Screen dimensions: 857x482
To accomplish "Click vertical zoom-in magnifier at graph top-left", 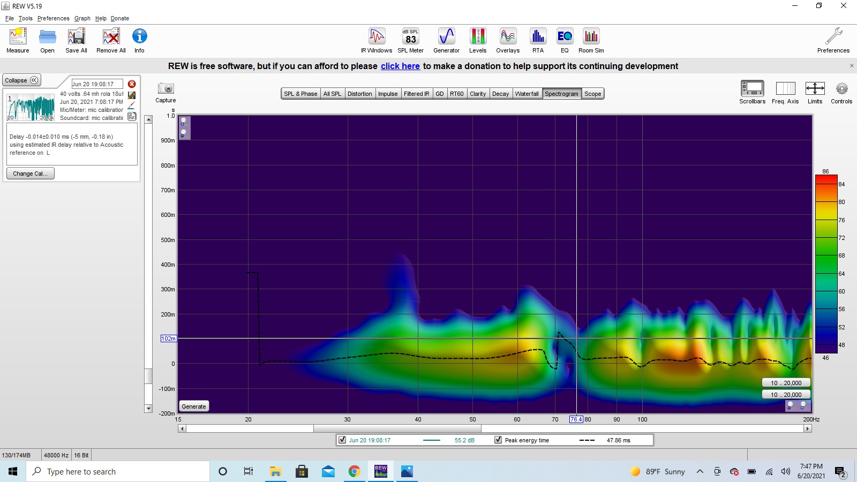I will (183, 122).
